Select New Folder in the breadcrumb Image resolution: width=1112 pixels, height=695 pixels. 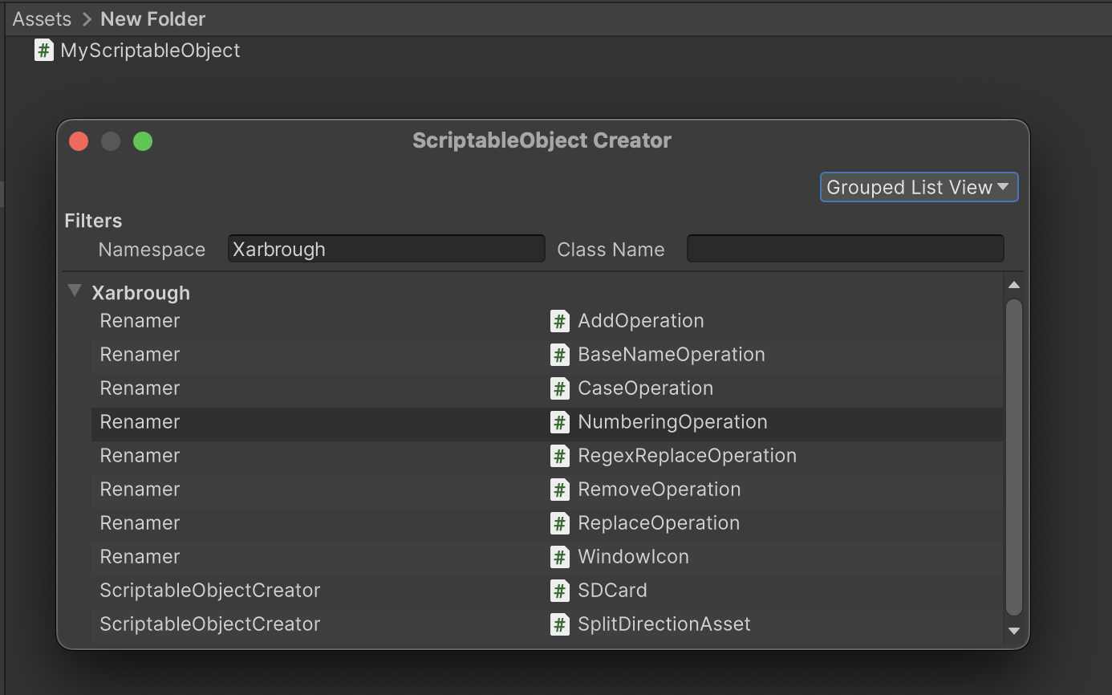[x=152, y=18]
